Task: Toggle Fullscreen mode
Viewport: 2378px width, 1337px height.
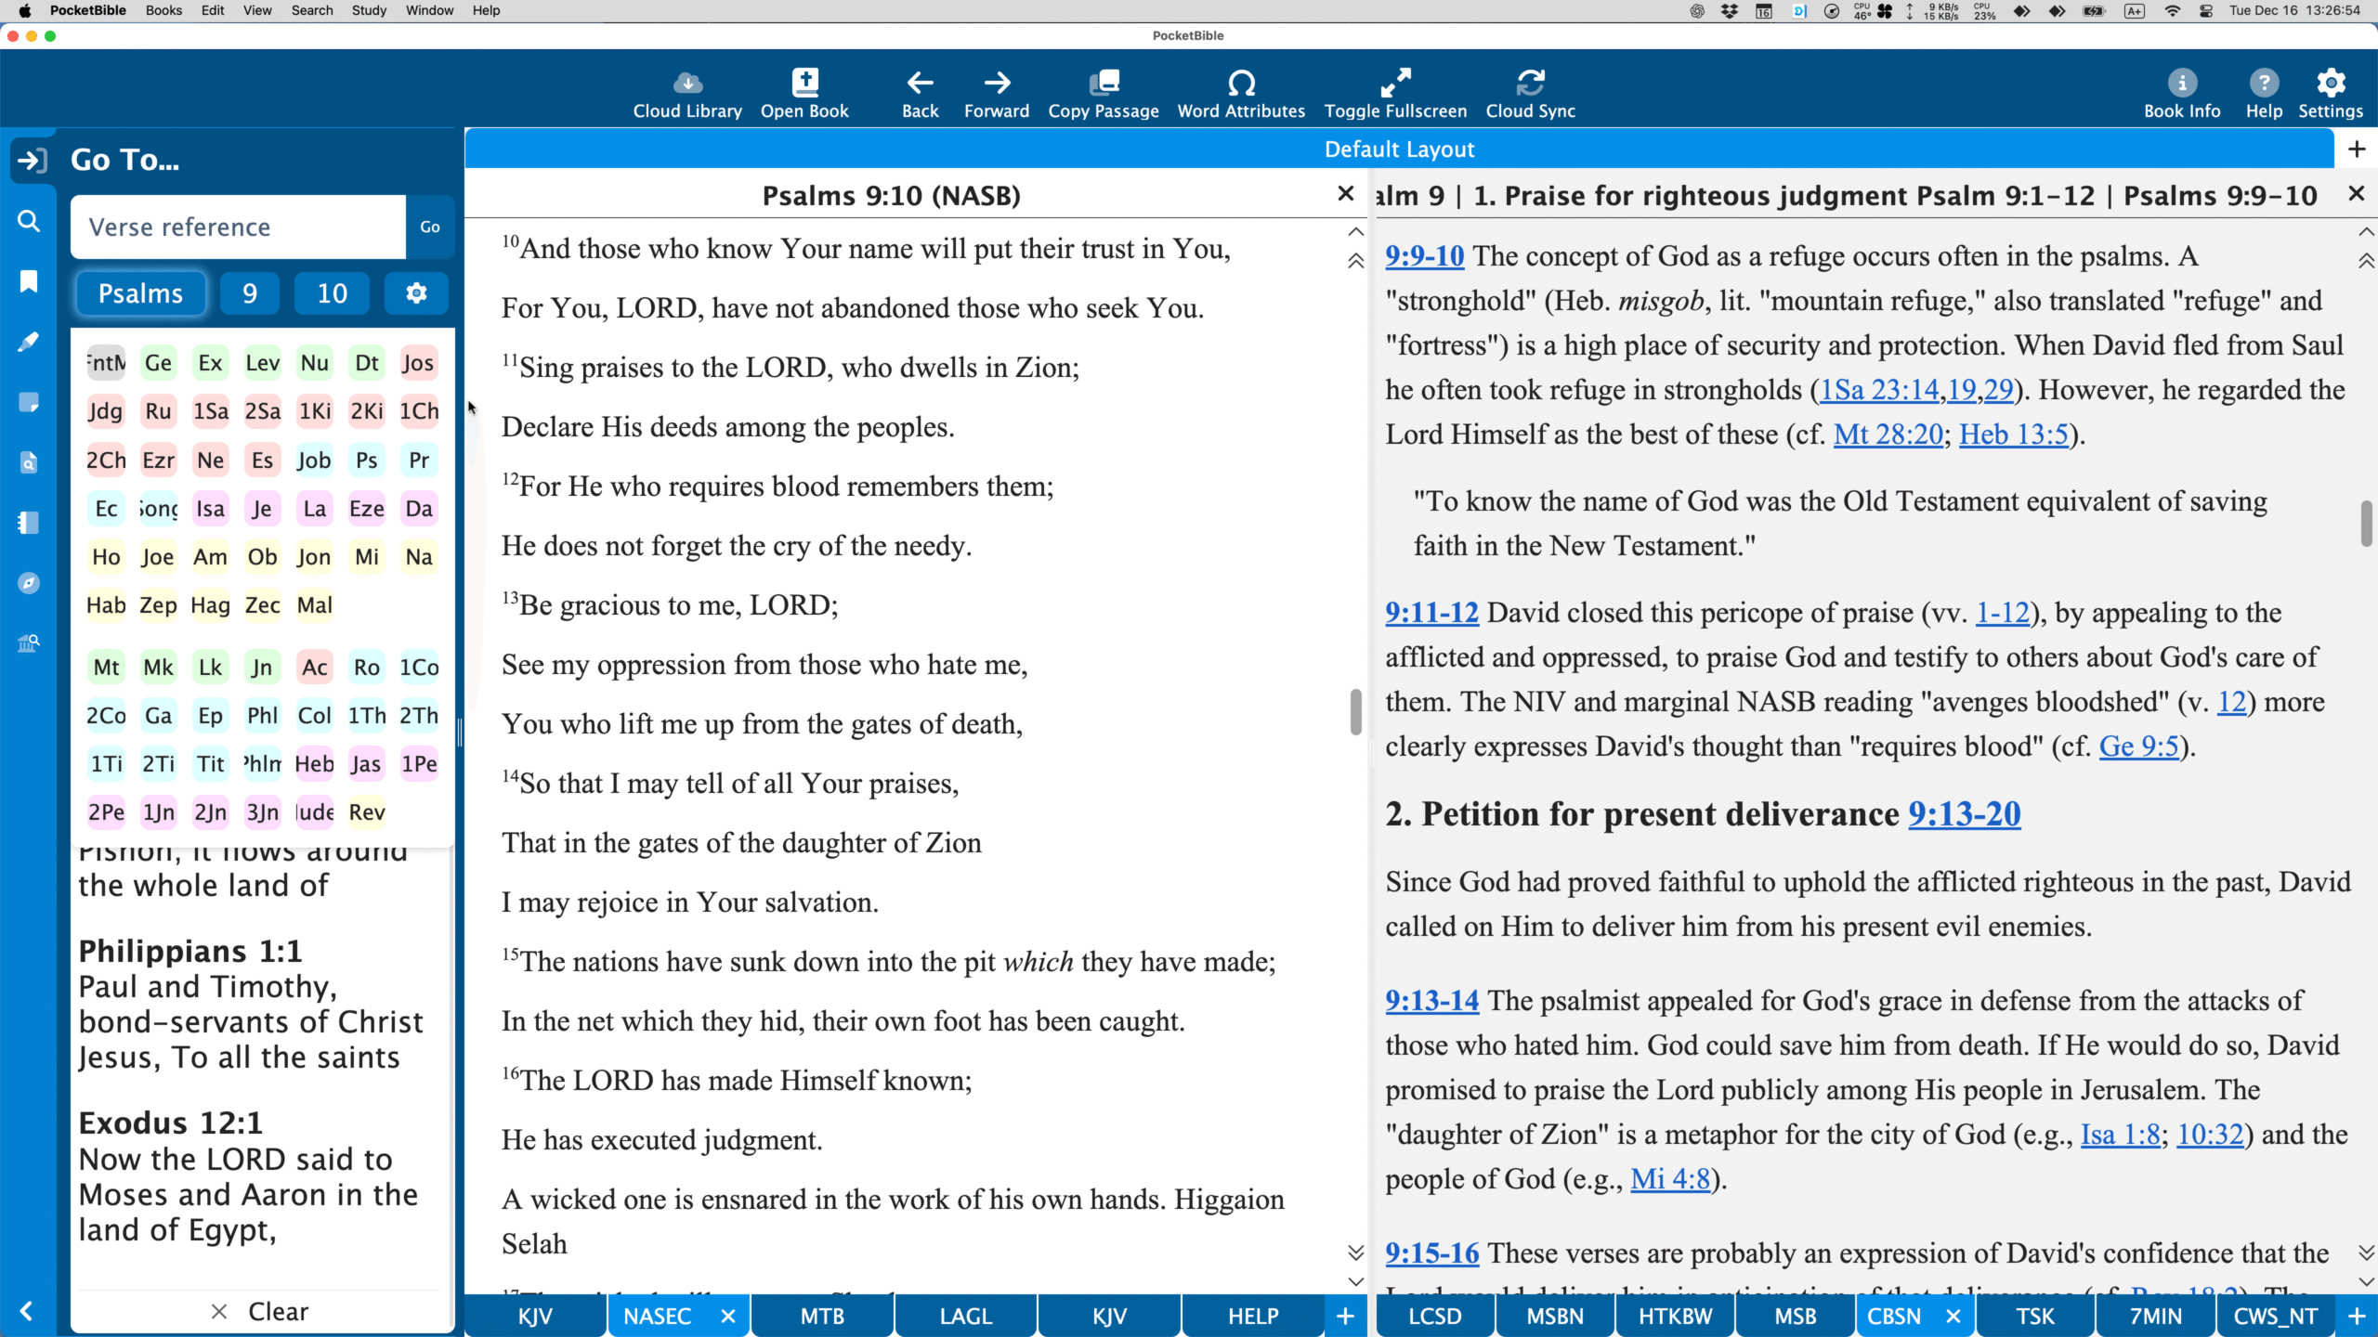Action: pyautogui.click(x=1395, y=84)
